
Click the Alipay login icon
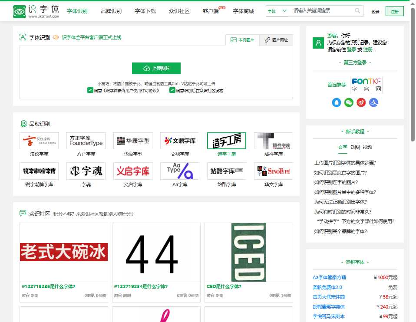point(373,103)
